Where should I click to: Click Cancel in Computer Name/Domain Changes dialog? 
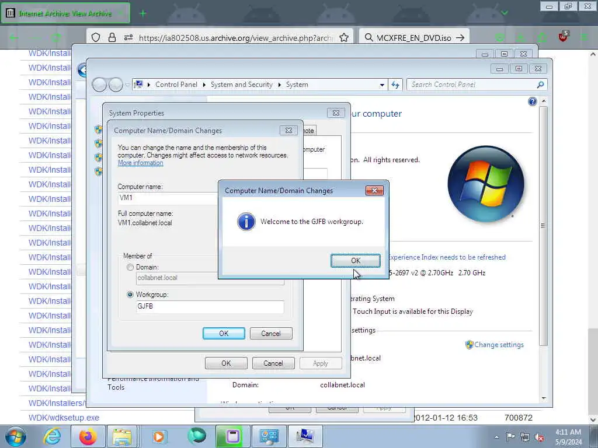click(271, 333)
